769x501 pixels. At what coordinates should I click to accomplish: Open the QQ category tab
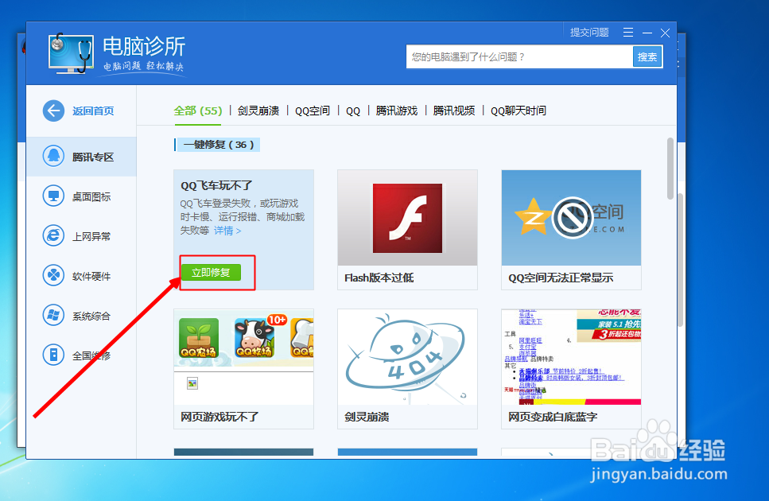tap(353, 111)
